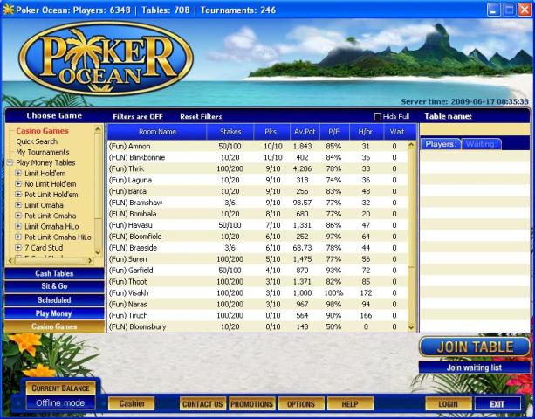
Task: Click the Poker Ocean title bar icon
Action: click(8, 10)
